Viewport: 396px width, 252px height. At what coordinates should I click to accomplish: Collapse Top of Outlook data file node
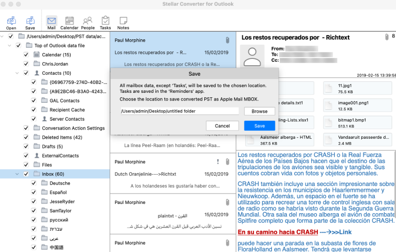[10, 46]
